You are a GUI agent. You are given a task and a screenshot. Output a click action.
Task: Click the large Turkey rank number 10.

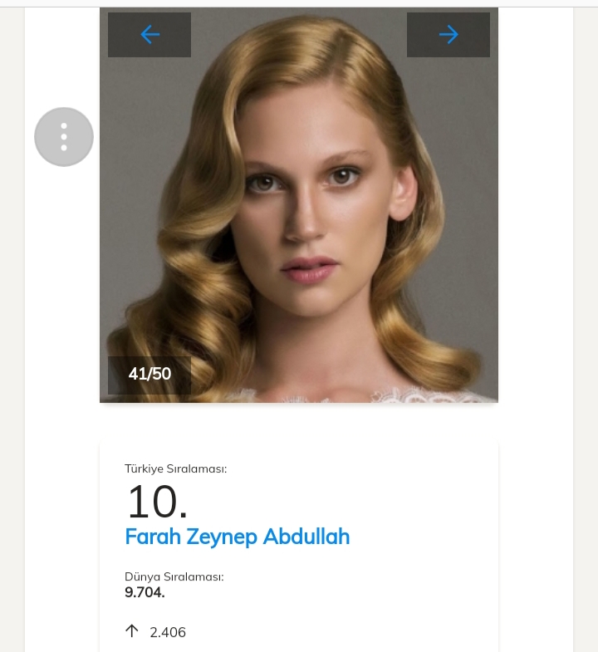pyautogui.click(x=156, y=502)
